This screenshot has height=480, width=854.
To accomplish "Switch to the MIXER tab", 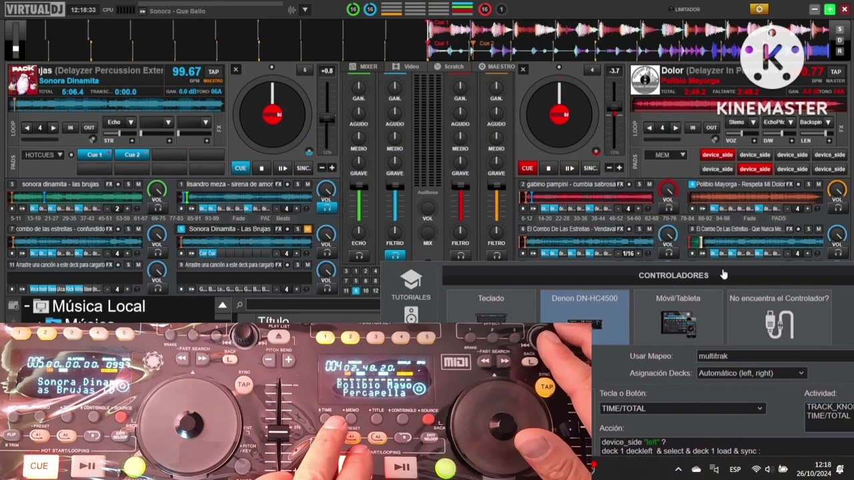I will click(364, 67).
